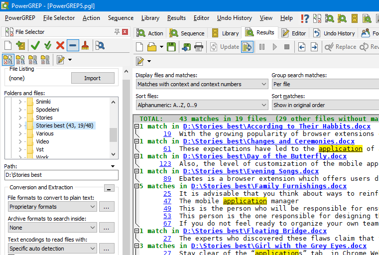Collapse the Floating Bridge.docx match group
379x255 pixels.
point(136,231)
